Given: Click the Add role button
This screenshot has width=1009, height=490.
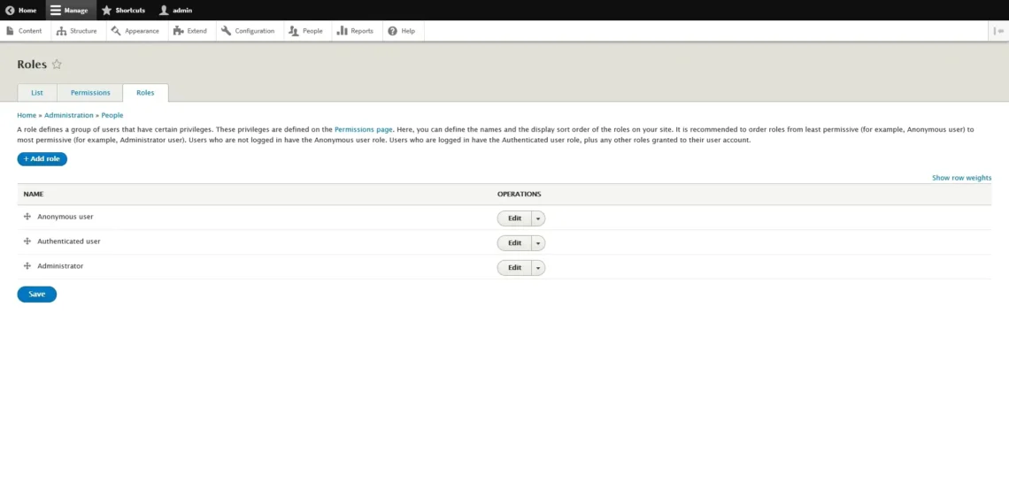Looking at the screenshot, I should point(42,159).
